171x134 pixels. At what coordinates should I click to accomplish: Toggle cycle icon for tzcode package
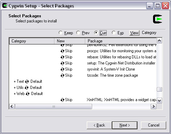[x=62, y=76]
